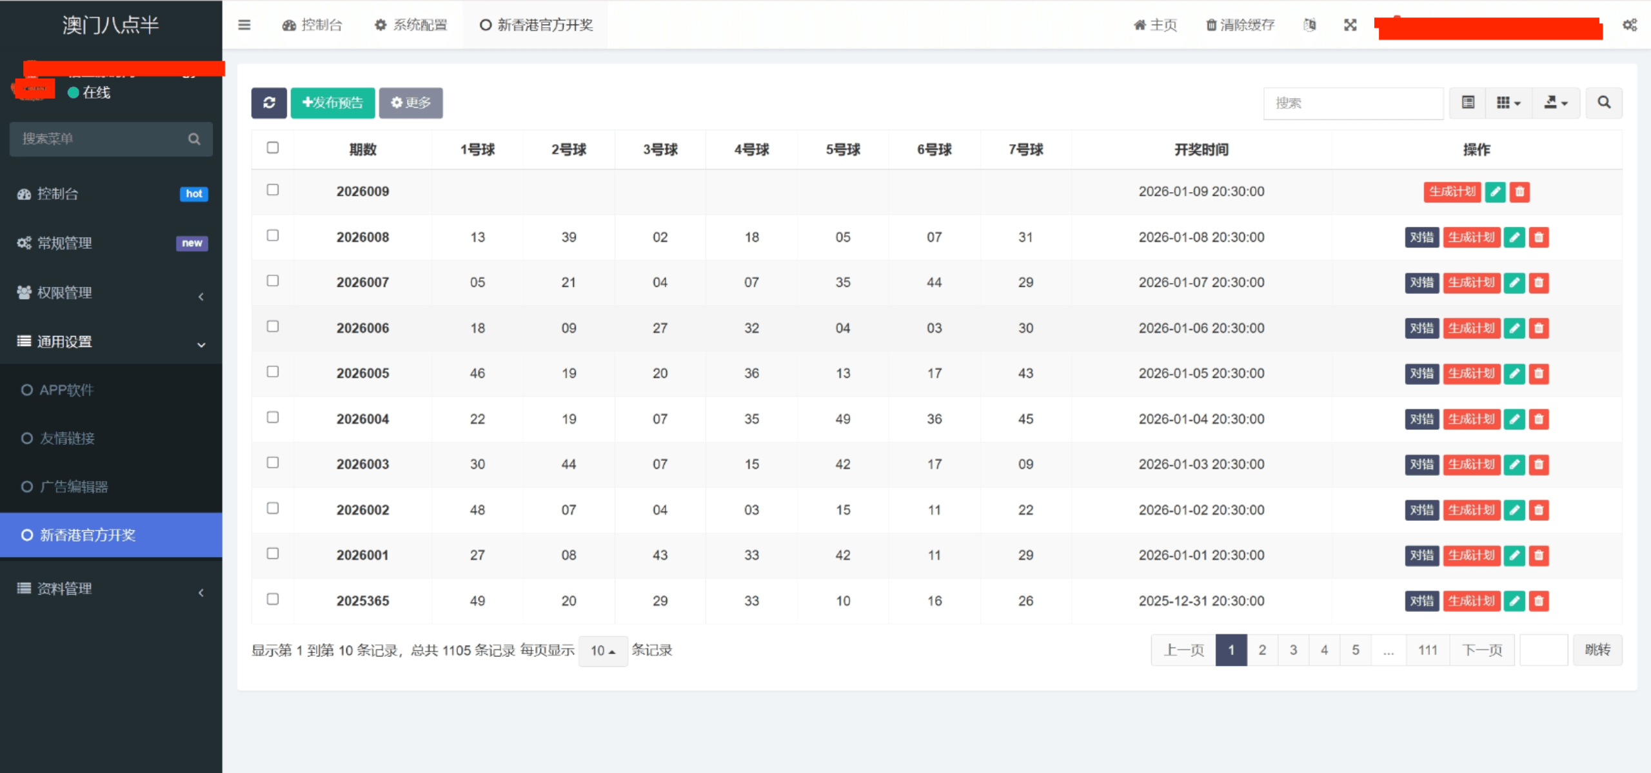
Task: Tick the checkbox for row 2026007
Action: coord(273,281)
